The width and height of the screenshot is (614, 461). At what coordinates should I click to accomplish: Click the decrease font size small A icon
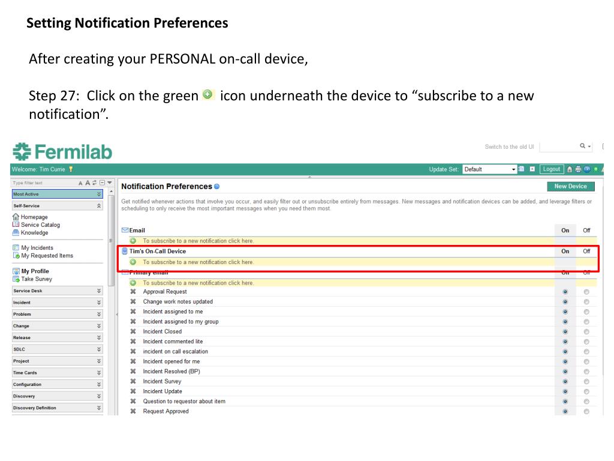80,183
